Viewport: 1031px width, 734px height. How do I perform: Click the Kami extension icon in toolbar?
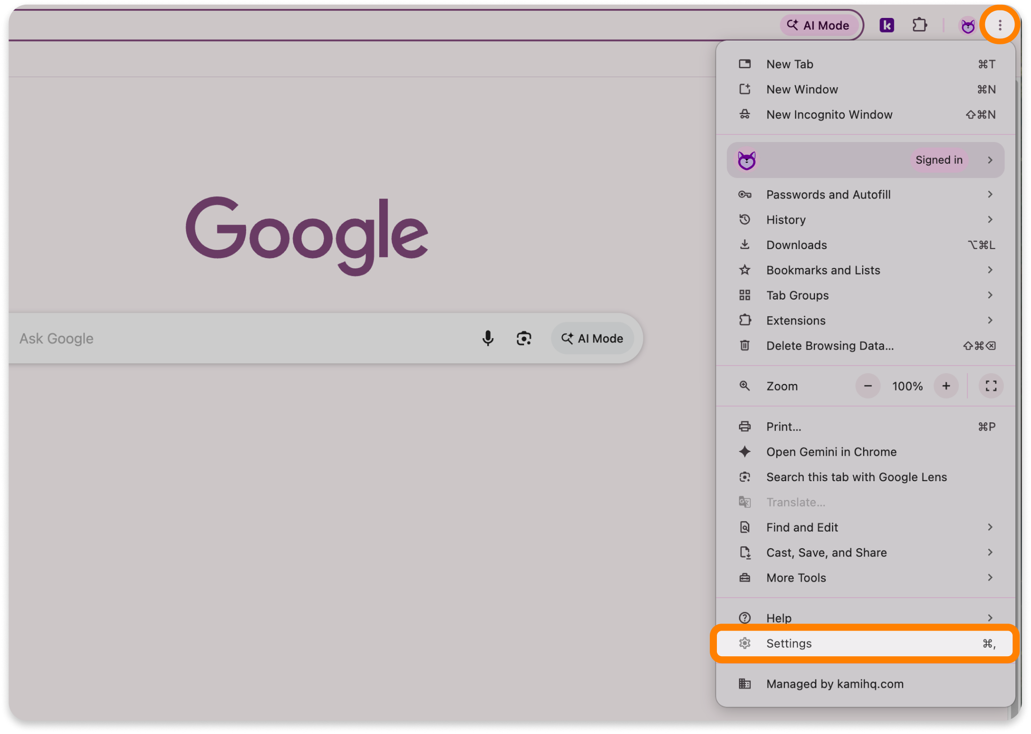tap(886, 25)
